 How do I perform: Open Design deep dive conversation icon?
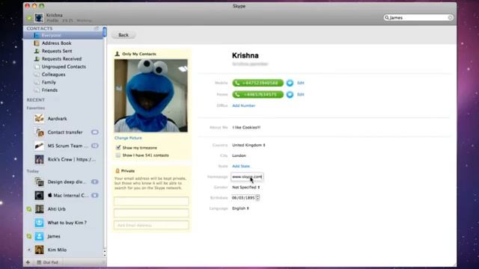tap(39, 182)
